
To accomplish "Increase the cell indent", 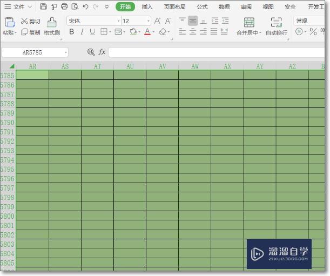I will point(225,21).
